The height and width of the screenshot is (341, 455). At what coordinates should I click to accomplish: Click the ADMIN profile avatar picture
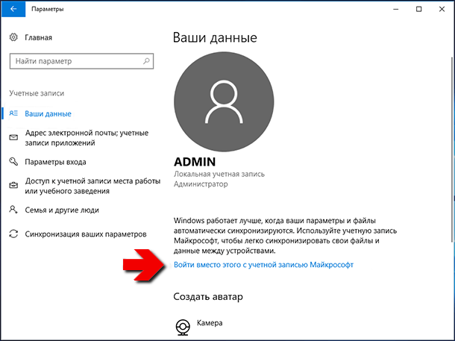click(x=224, y=102)
